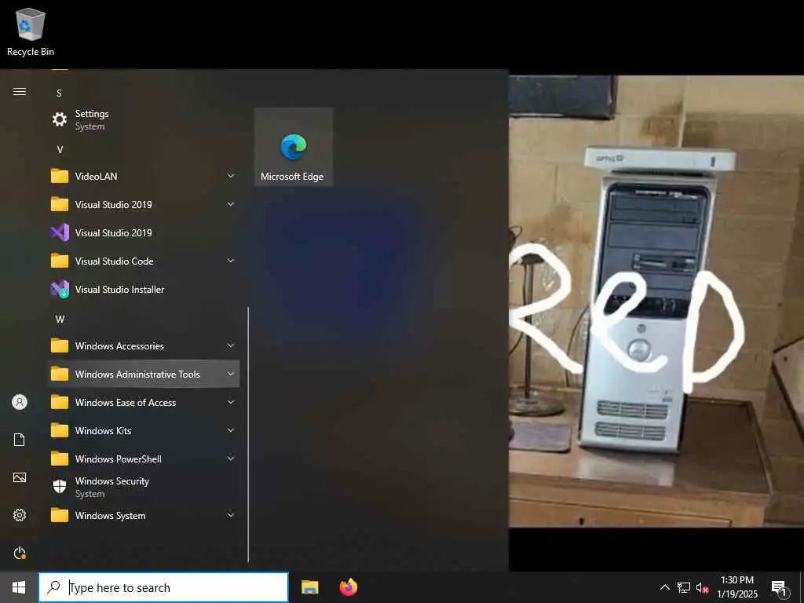Click the Windows PowerShell folder label

119,459
